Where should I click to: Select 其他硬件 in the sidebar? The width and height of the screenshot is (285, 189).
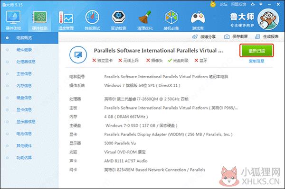pyautogui.click(x=29, y=146)
